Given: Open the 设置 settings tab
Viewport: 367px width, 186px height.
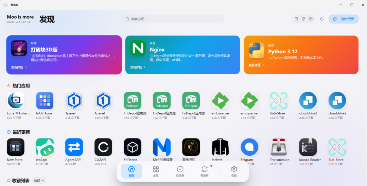Looking at the screenshot, I should tap(234, 171).
